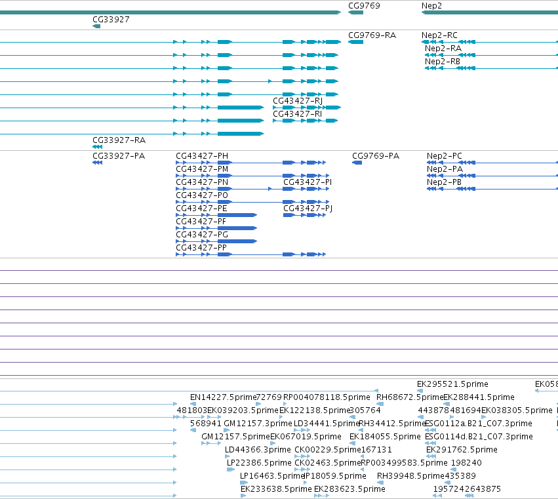Click the ESG0114d.B21_C07.3prime label

point(479,437)
